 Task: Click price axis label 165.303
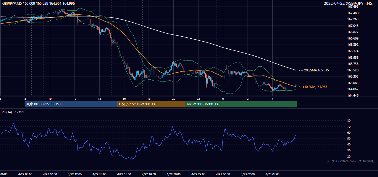tap(353, 76)
